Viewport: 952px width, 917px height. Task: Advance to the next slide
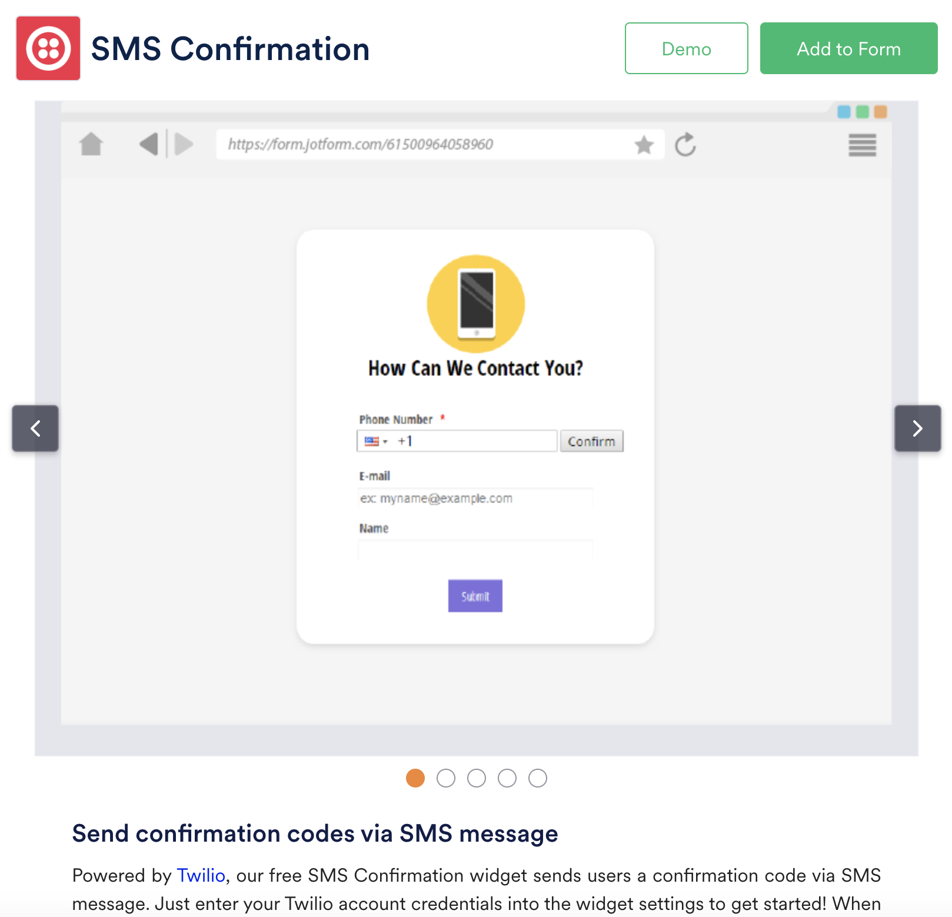917,428
